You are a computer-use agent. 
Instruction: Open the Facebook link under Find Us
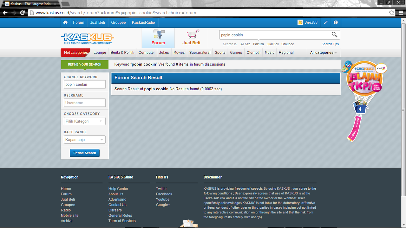(164, 194)
